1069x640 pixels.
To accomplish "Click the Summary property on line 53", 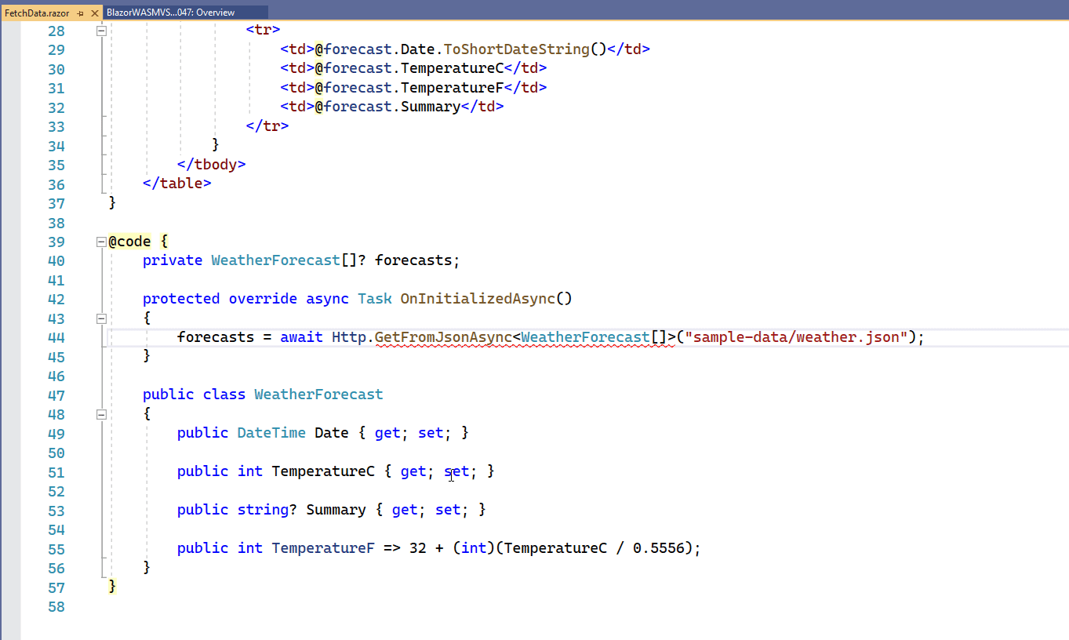I will [336, 509].
